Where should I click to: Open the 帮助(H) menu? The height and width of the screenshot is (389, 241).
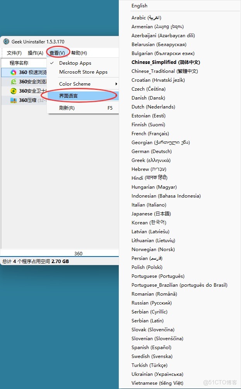79,53
